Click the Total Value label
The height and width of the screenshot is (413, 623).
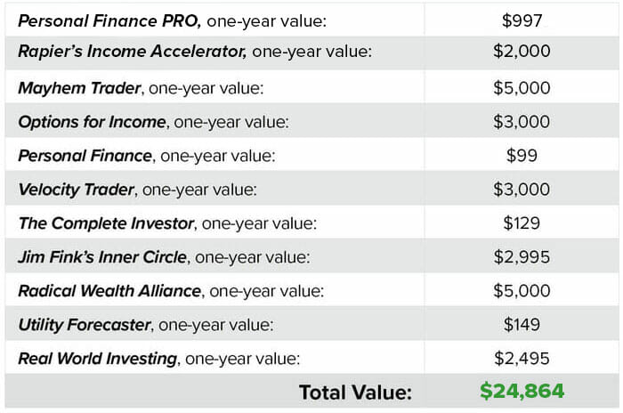coord(355,392)
